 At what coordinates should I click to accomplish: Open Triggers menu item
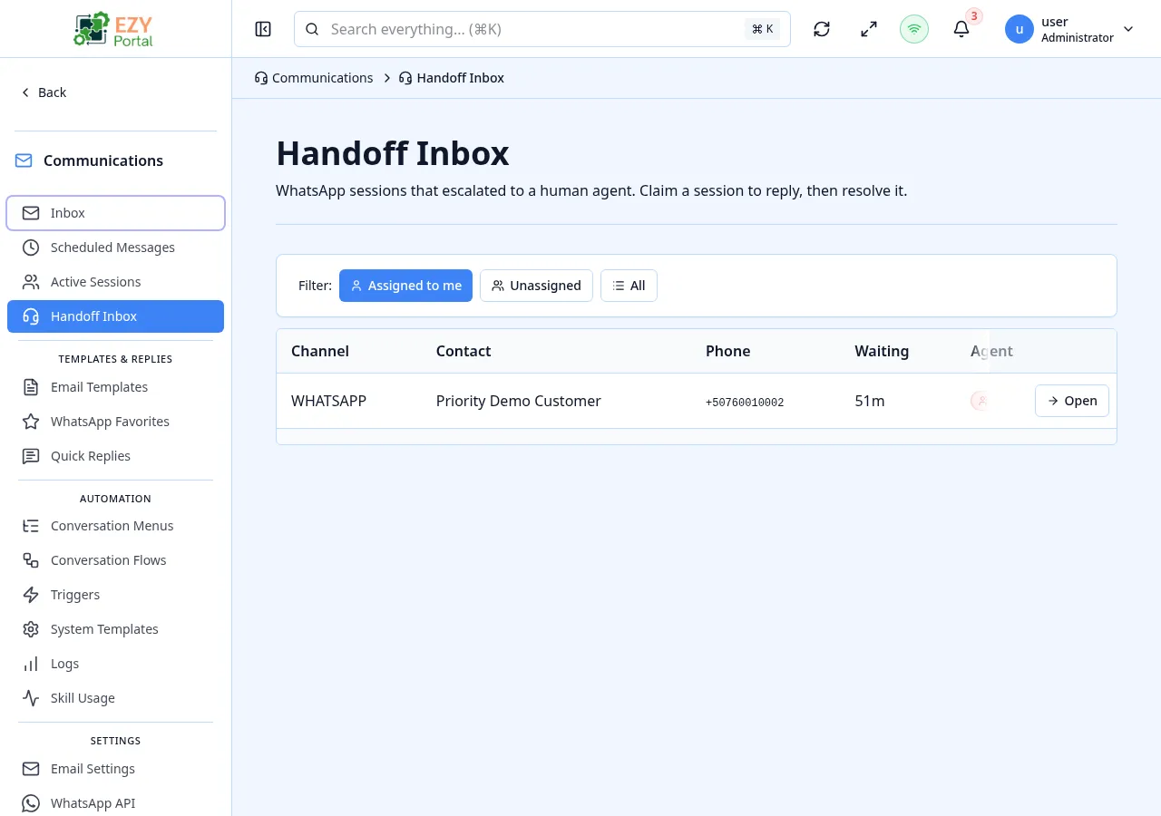click(x=115, y=595)
